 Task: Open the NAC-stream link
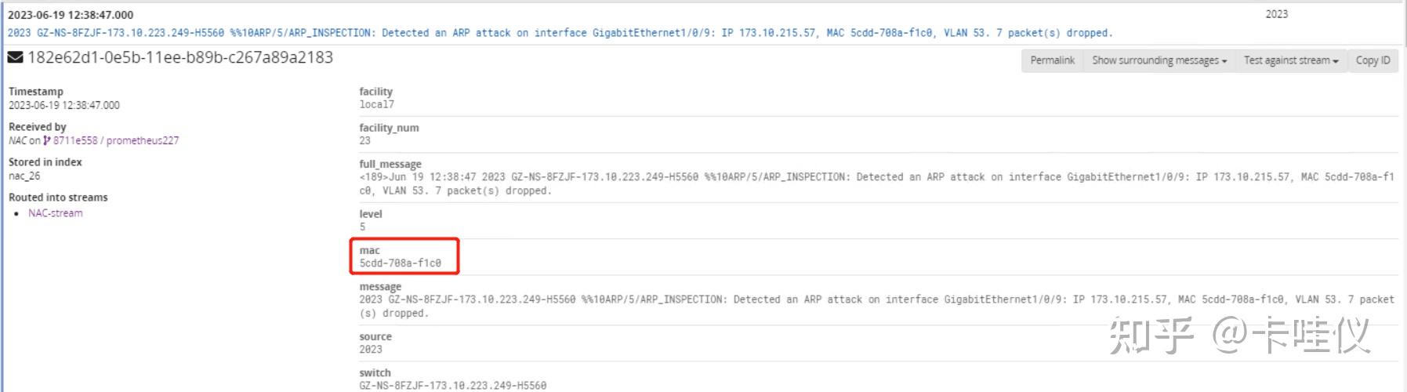click(56, 212)
